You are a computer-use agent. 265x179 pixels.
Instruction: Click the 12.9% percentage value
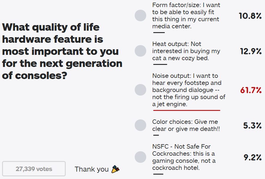pyautogui.click(x=251, y=51)
